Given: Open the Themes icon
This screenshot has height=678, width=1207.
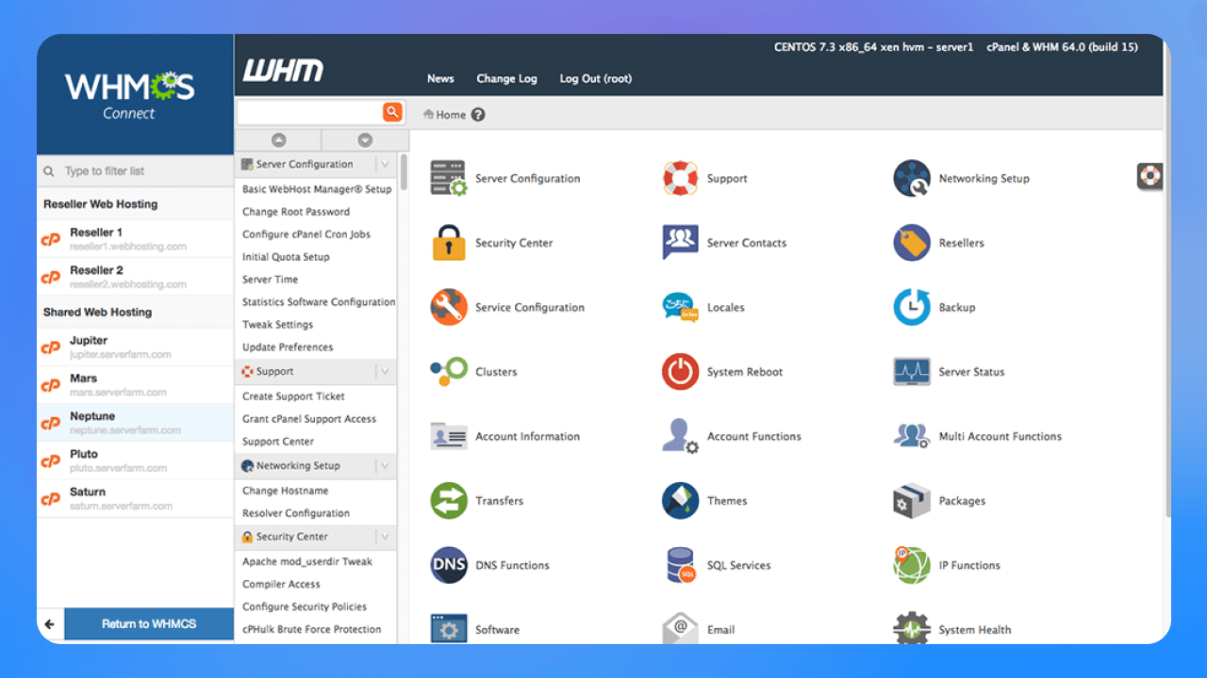Looking at the screenshot, I should pos(680,501).
